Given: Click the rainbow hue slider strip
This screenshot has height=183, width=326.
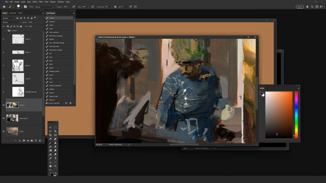Looking at the screenshot, I should (x=296, y=114).
